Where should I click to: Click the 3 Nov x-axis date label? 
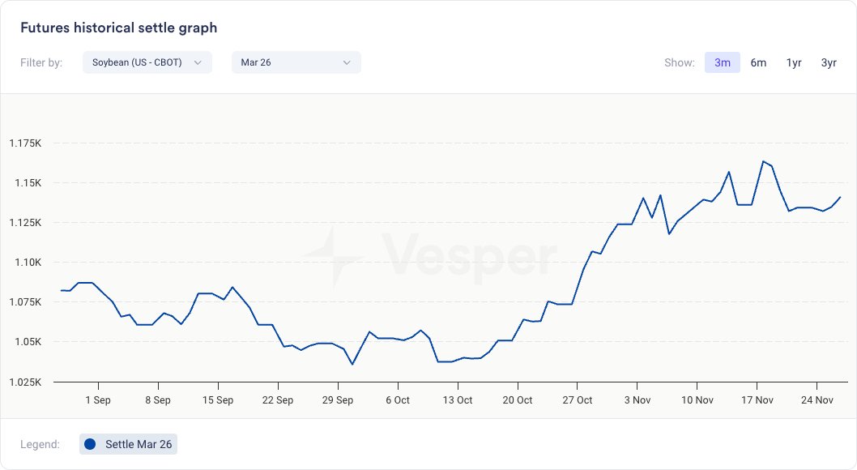click(637, 400)
